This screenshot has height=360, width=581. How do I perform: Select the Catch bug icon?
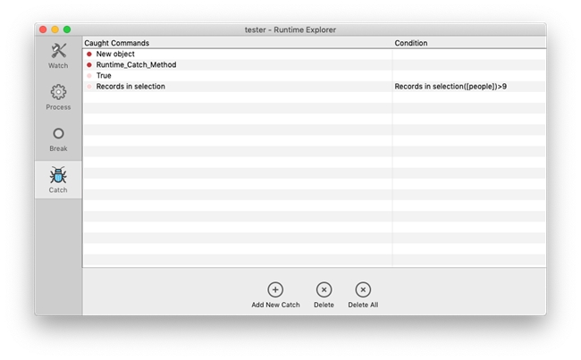click(x=58, y=175)
